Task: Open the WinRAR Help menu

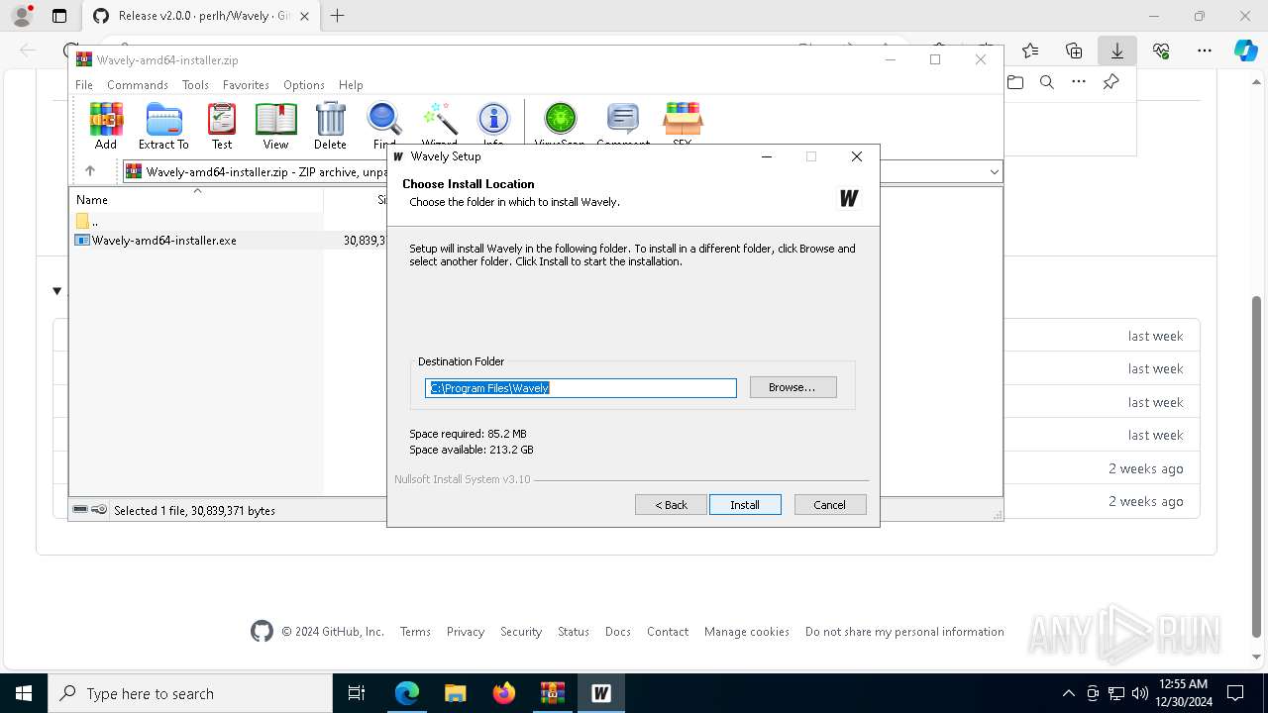Action: click(x=351, y=85)
